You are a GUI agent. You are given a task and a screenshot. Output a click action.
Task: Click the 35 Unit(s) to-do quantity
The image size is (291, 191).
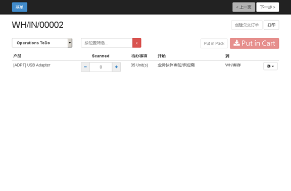pyautogui.click(x=139, y=65)
